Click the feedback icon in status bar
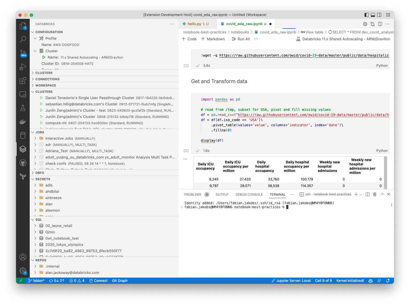The image size is (410, 305). (x=379, y=281)
